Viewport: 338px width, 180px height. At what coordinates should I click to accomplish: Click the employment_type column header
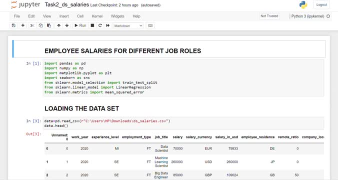pos(136,137)
